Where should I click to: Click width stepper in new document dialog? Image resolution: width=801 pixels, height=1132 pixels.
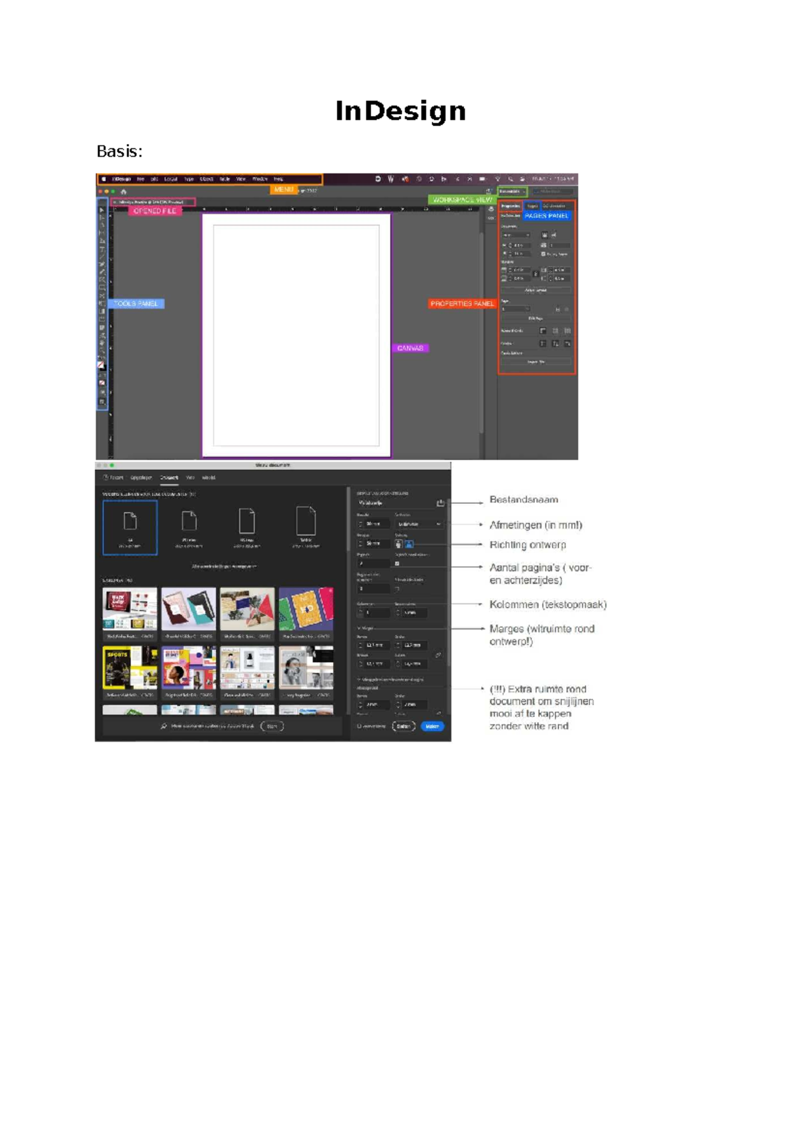[360, 524]
